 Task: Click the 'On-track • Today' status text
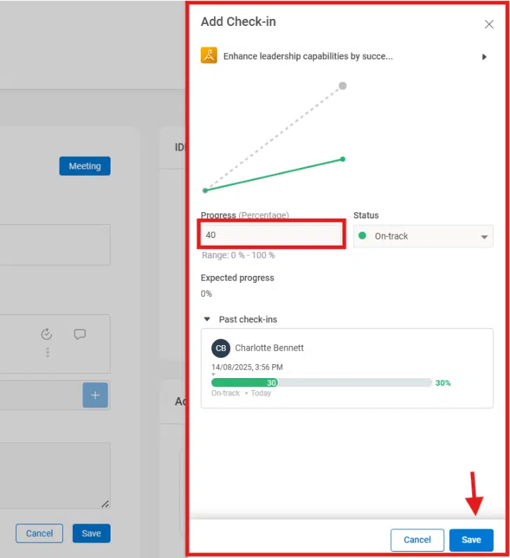(x=241, y=393)
